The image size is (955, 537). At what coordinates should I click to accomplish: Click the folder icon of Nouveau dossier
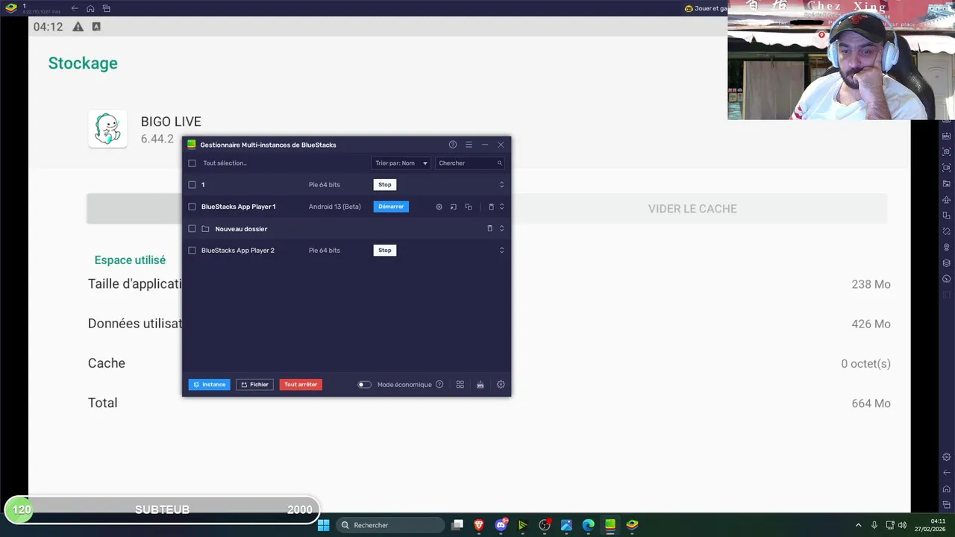205,229
